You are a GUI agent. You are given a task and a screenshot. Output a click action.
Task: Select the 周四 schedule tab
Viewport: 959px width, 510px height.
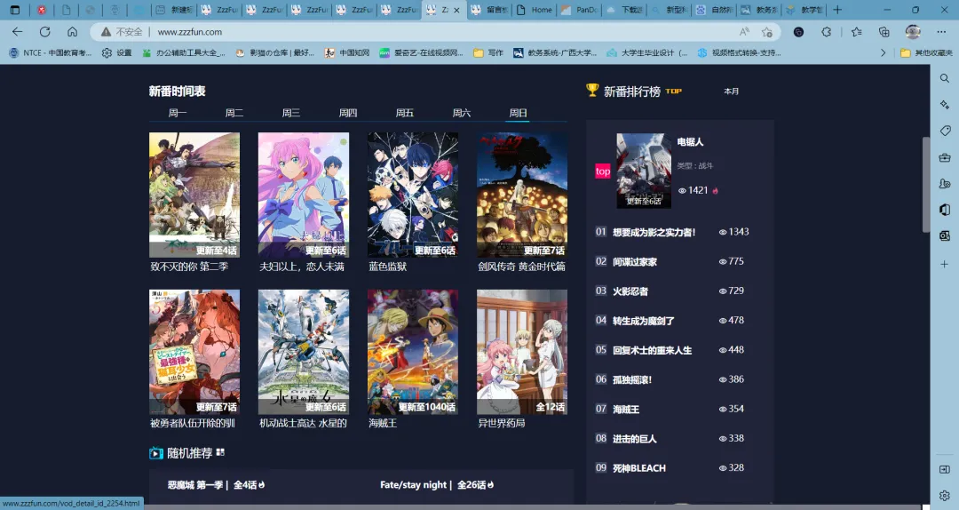[348, 113]
